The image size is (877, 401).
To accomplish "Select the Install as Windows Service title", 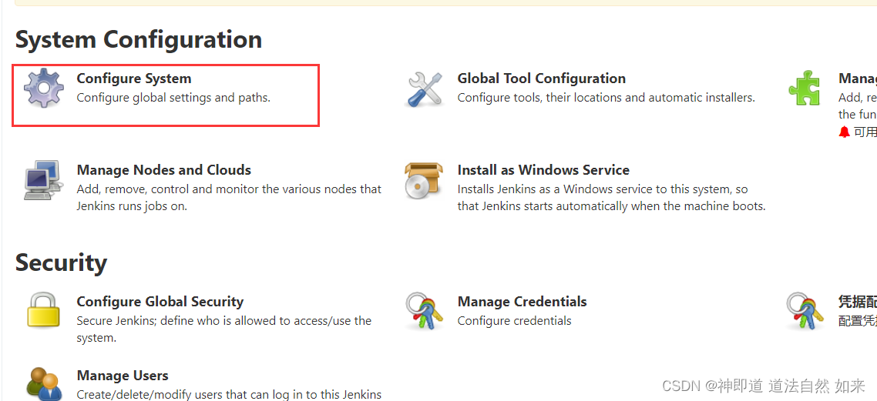I will [x=543, y=170].
